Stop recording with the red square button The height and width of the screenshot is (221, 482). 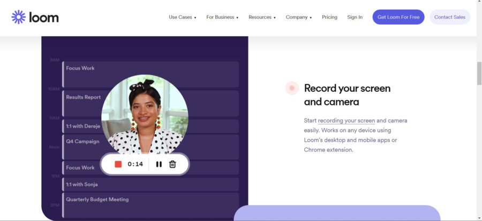pos(118,164)
